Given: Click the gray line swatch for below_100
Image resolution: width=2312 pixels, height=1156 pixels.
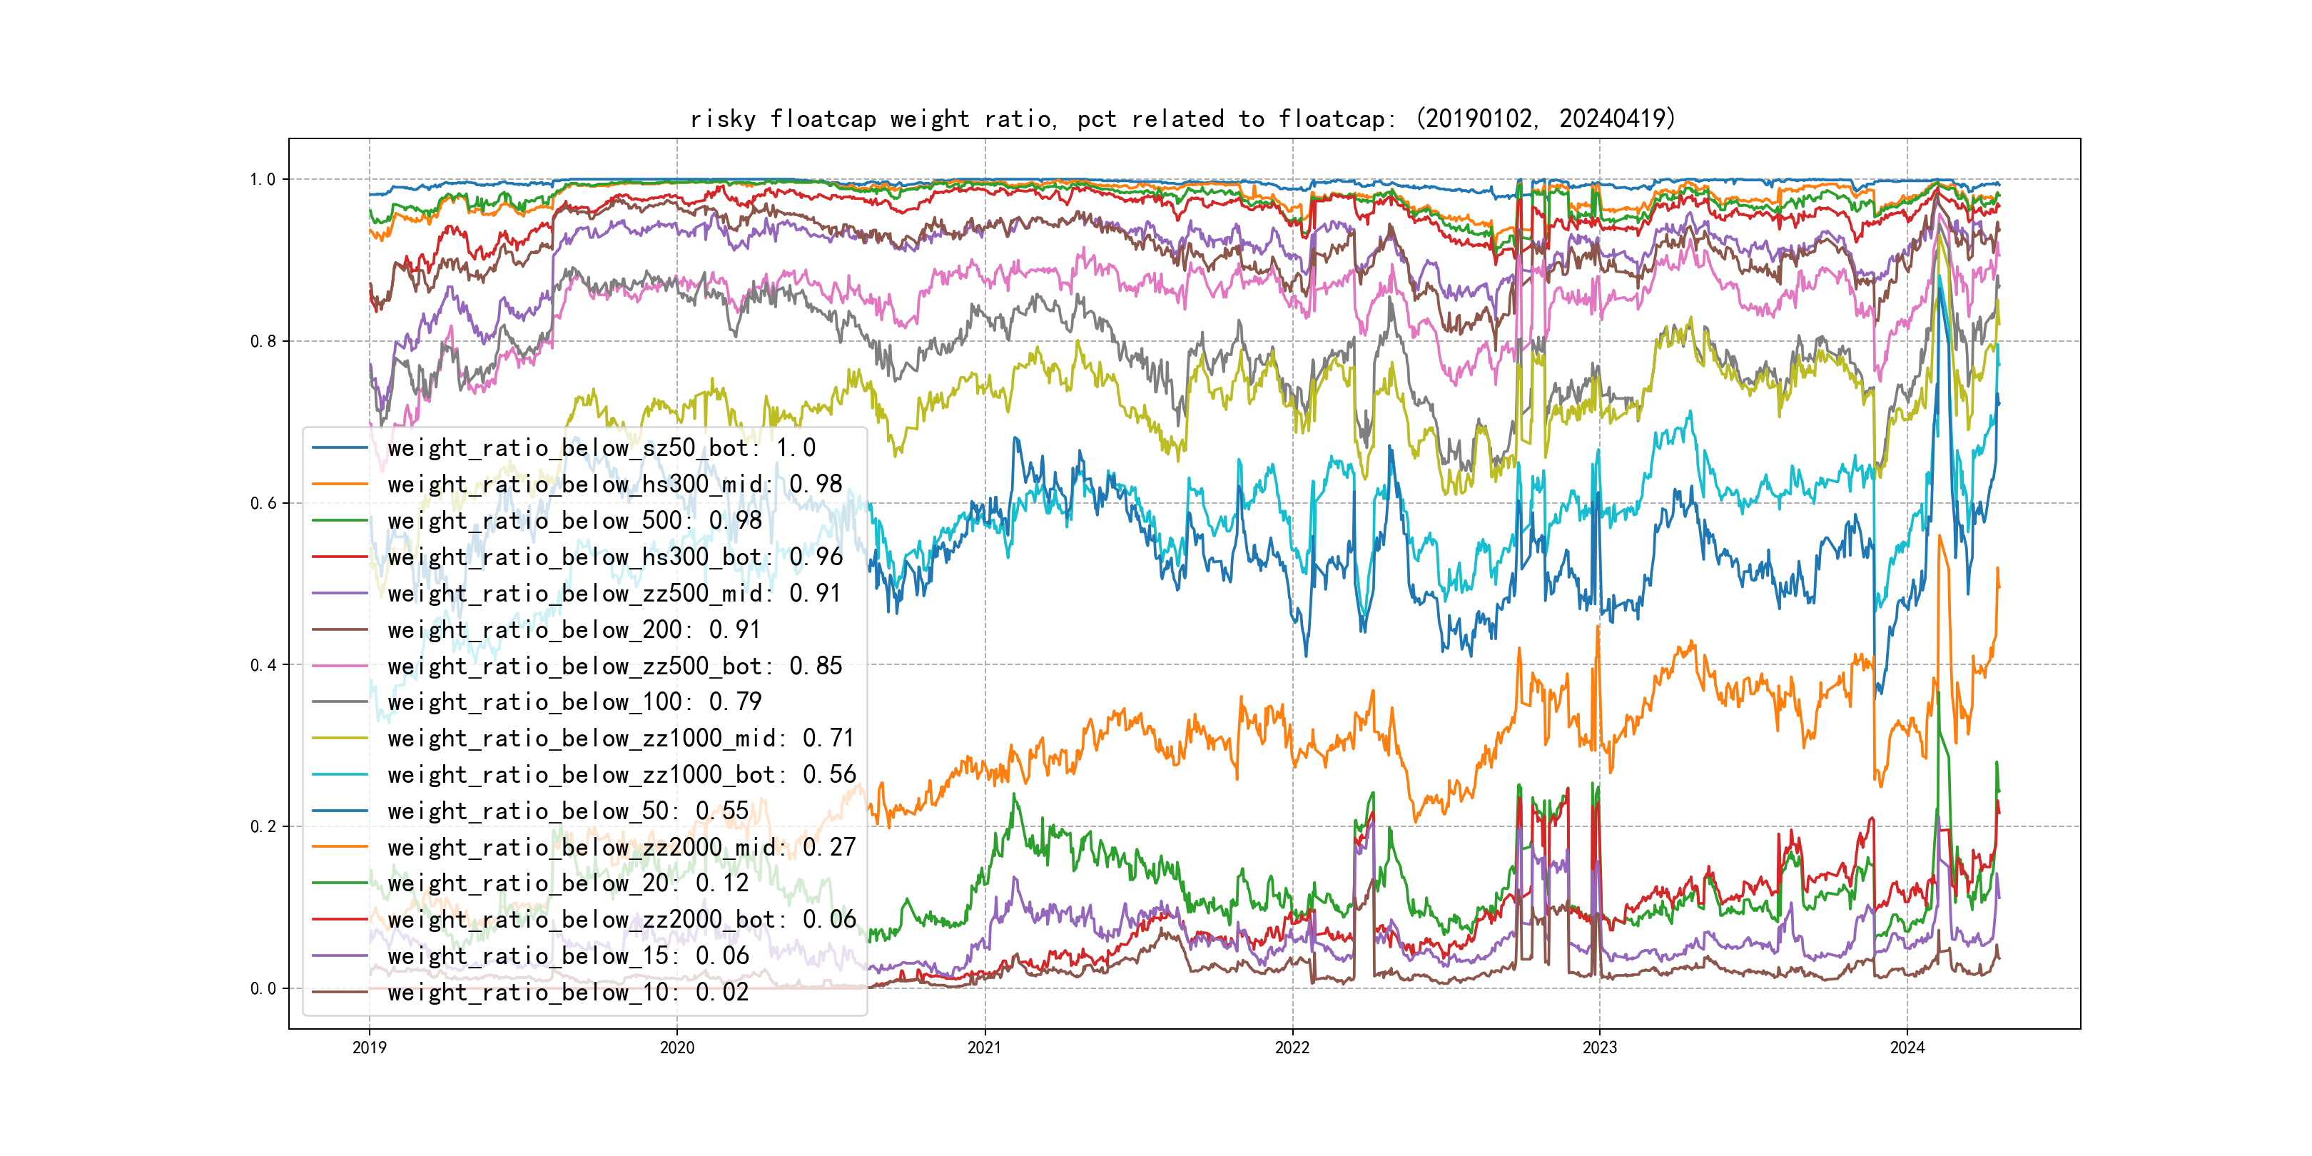Looking at the screenshot, I should click(339, 702).
